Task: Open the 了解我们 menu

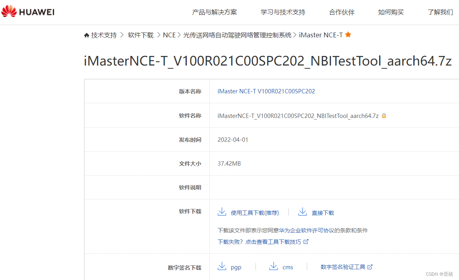Action: click(x=440, y=12)
